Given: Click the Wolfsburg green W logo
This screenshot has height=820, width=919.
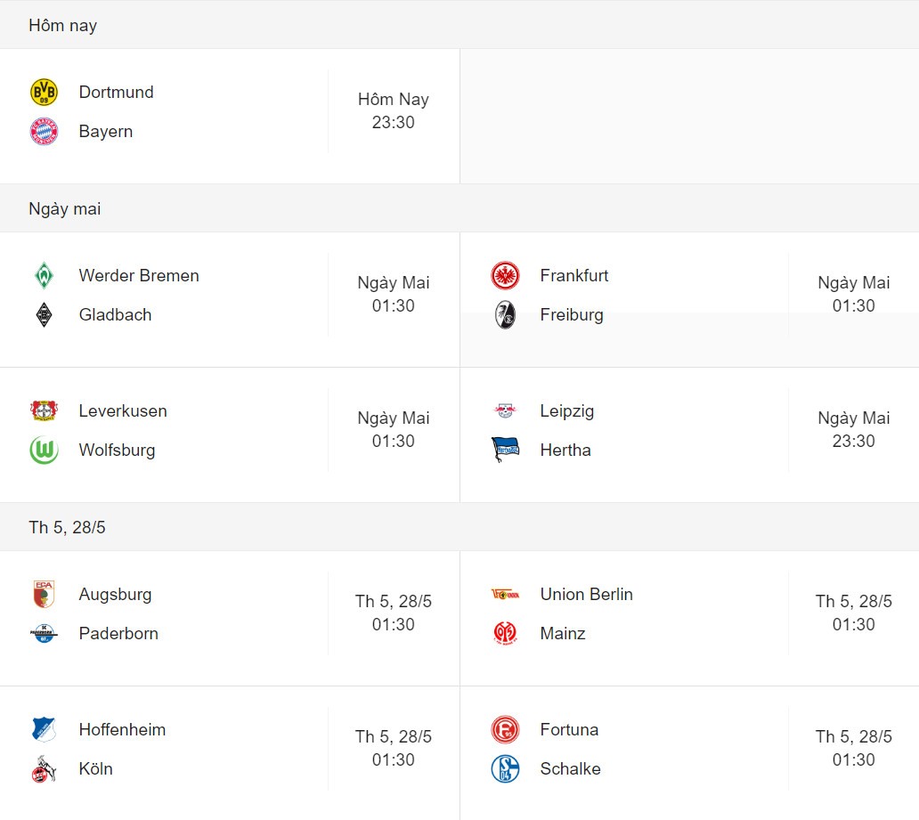Looking at the screenshot, I should click(x=44, y=451).
